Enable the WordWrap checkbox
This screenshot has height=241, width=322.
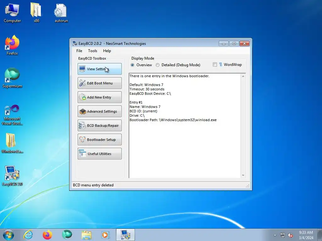click(215, 65)
